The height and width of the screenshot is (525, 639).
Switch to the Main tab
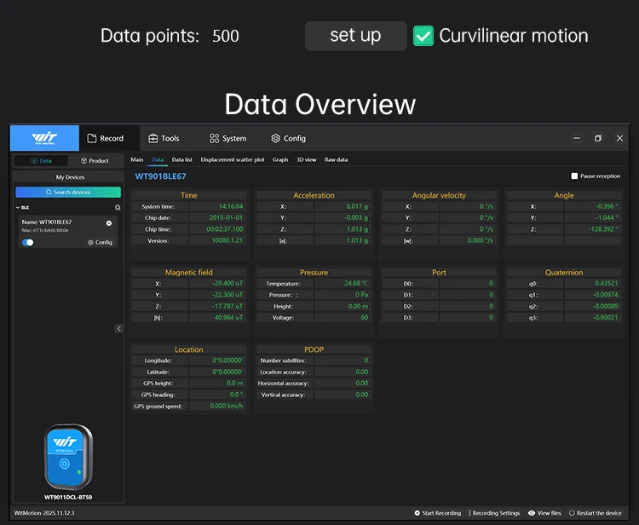point(137,159)
